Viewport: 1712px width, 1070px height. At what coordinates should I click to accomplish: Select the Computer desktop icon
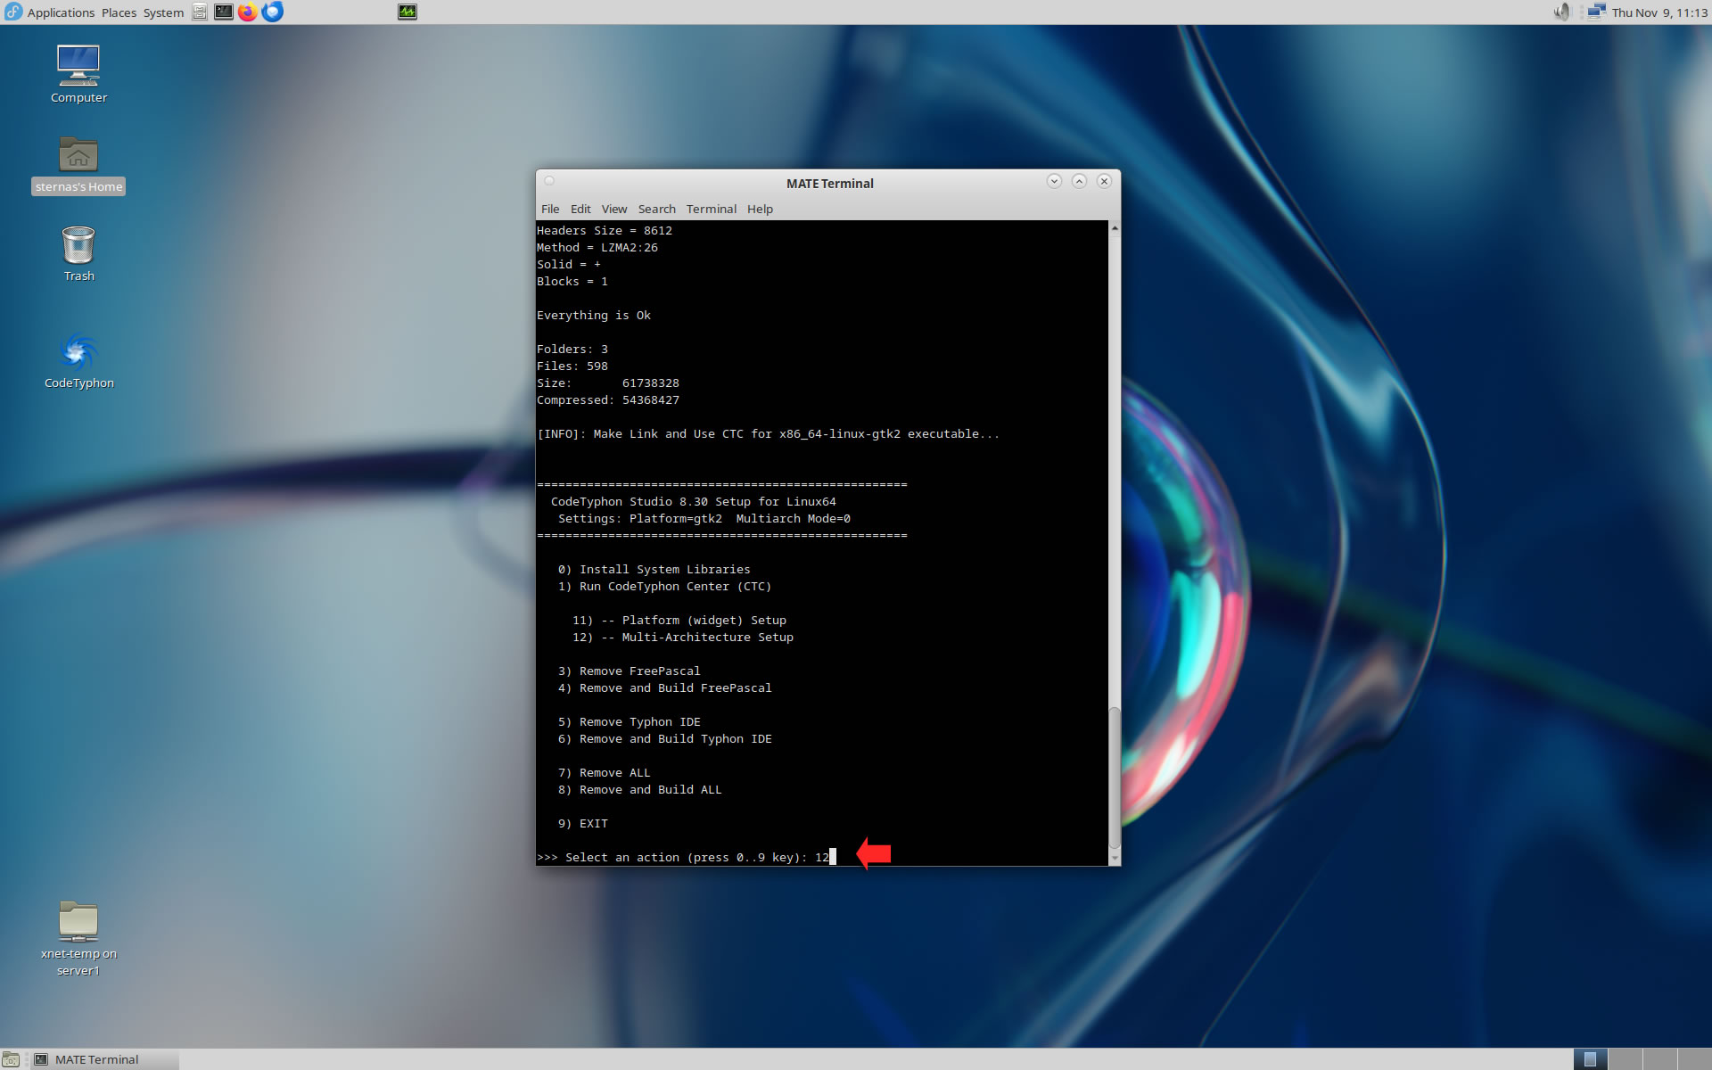(78, 75)
